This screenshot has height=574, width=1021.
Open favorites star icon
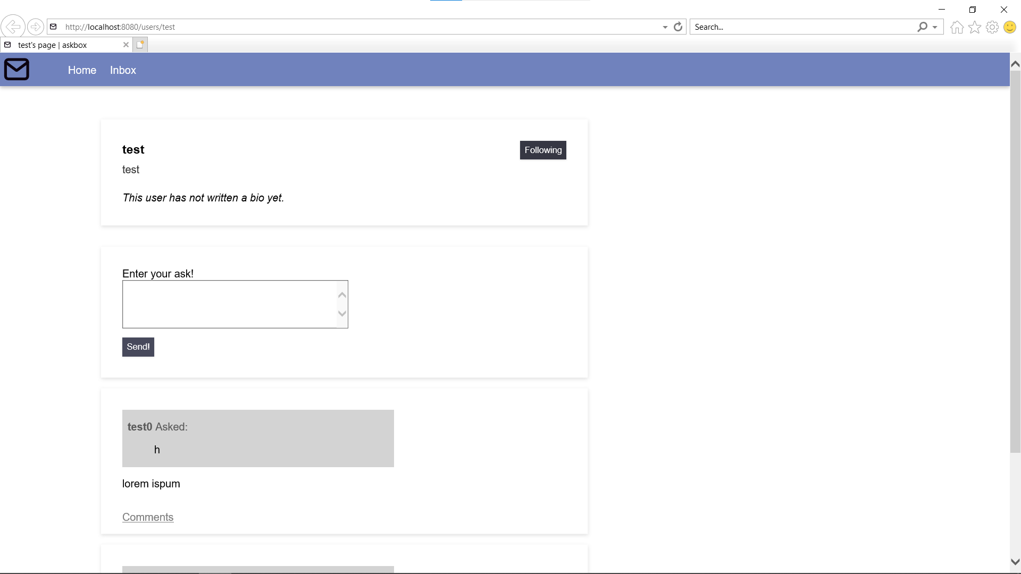[974, 27]
